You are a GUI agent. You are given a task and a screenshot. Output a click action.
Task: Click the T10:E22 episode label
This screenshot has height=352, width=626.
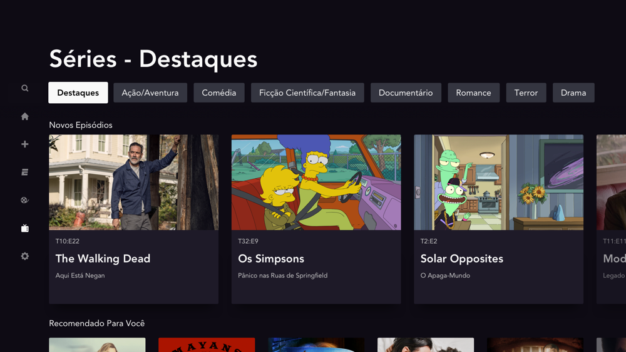[68, 241]
